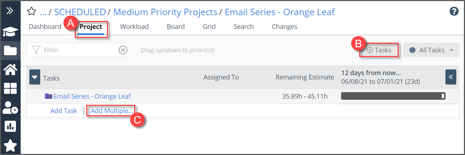
Task: Click the folder icon in sidebar
Action: coord(10,51)
